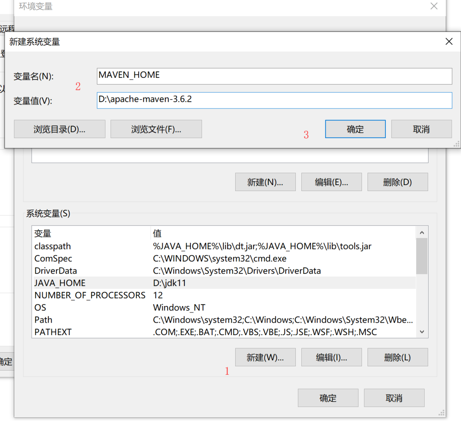Click 删除(L) for system variables
Image resolution: width=461 pixels, height=421 pixels.
397,357
